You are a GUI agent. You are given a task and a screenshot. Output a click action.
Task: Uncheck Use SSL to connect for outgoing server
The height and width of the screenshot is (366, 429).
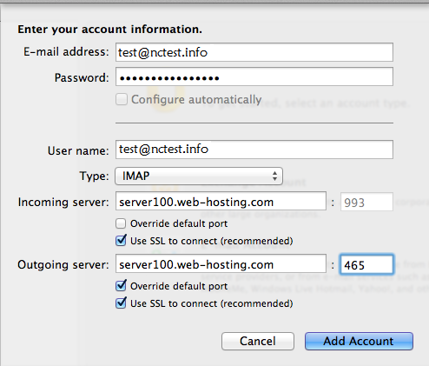point(121,303)
